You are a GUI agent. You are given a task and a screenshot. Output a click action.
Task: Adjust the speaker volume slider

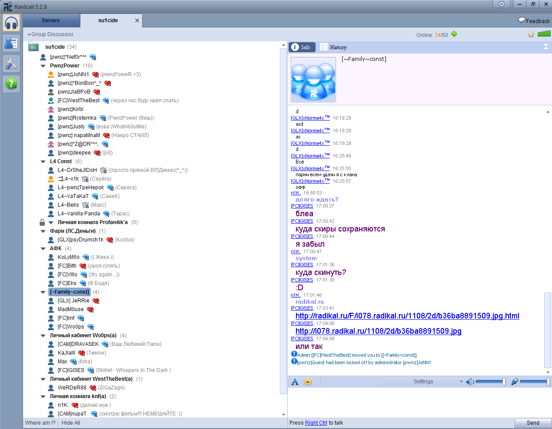point(490,382)
